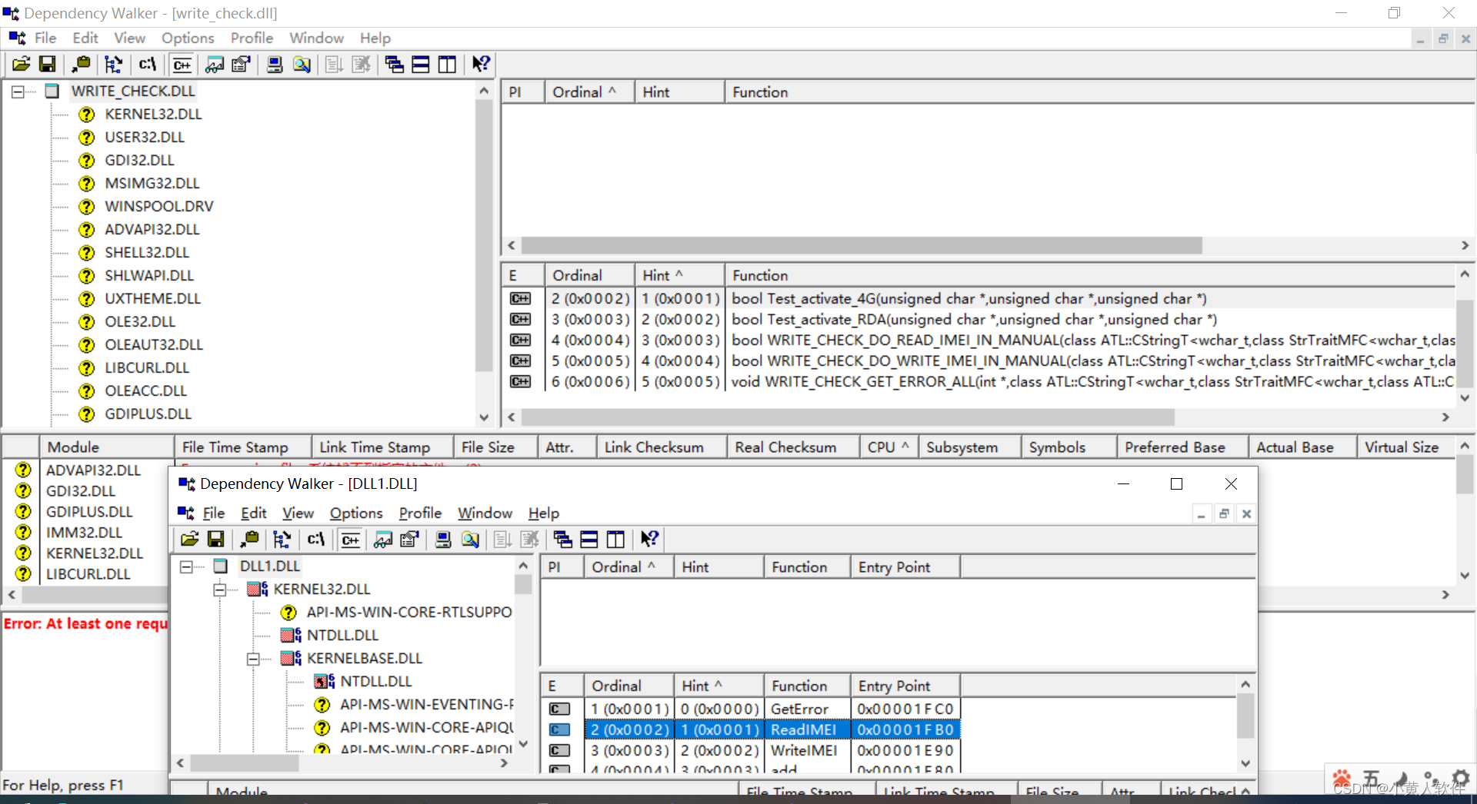The width and height of the screenshot is (1477, 804).
Task: Toggle Undecorate C++ Functions via the C++ icon
Action: [x=182, y=64]
